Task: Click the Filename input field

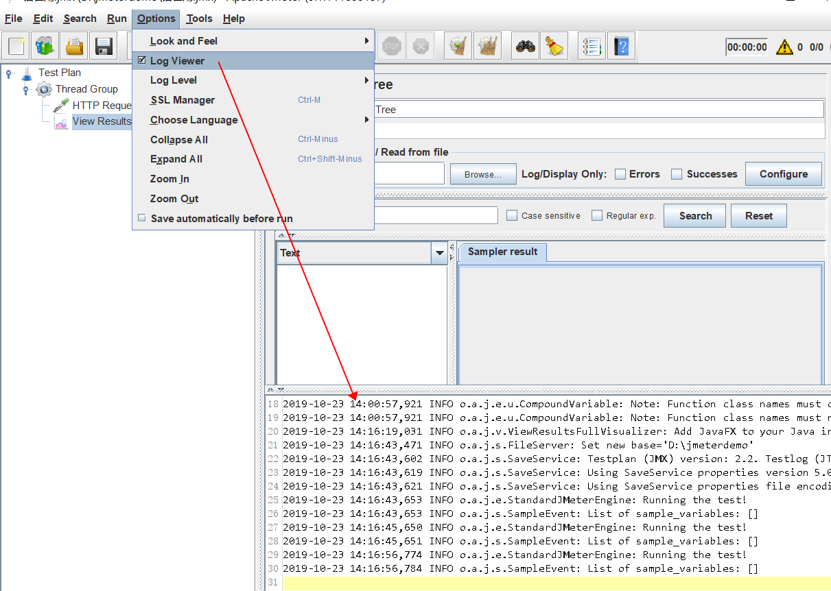Action: [x=409, y=173]
